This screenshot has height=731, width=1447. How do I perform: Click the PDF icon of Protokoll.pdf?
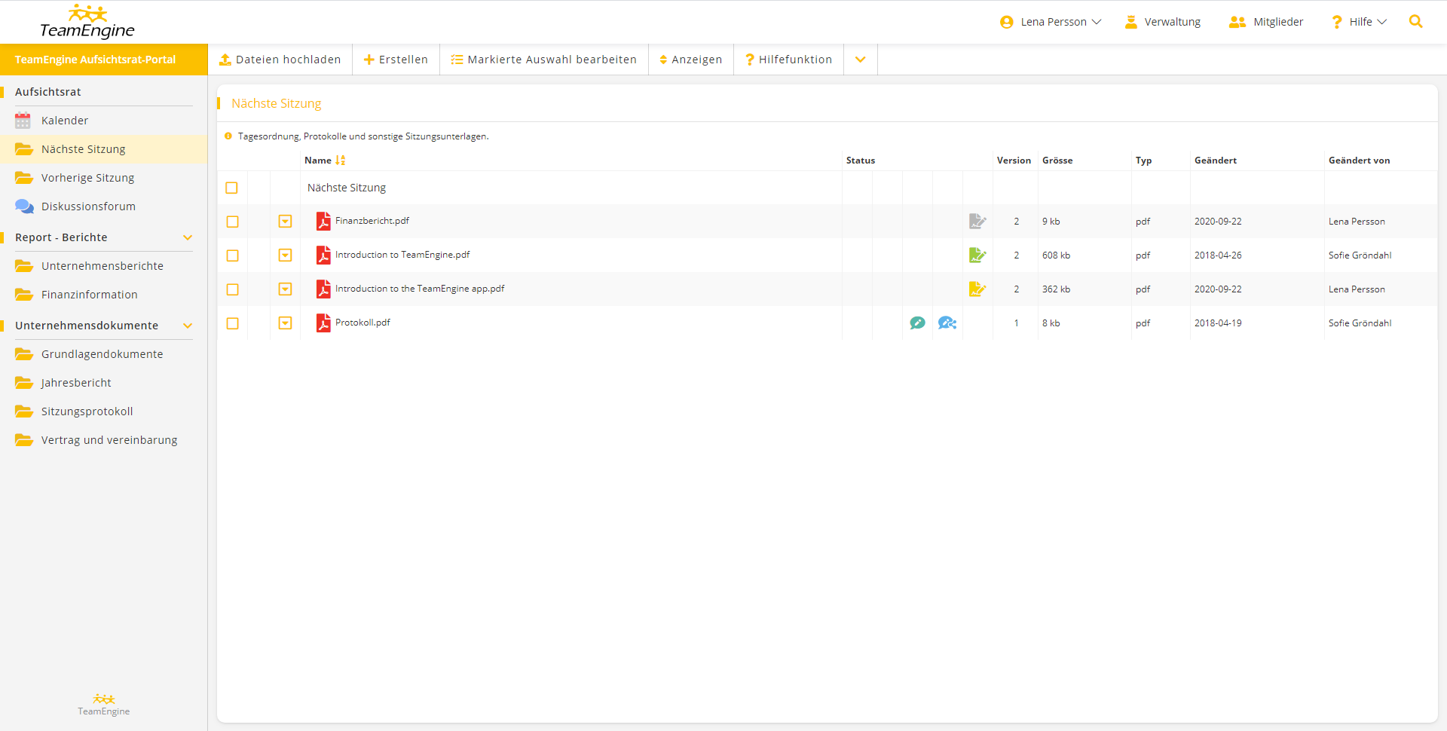click(323, 323)
